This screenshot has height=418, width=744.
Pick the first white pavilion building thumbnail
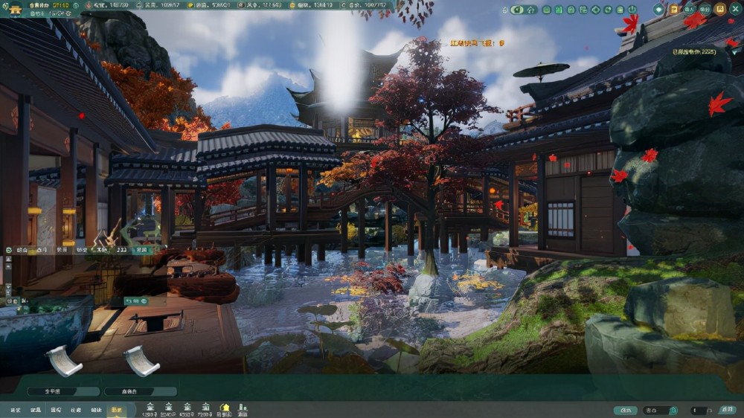150,410
